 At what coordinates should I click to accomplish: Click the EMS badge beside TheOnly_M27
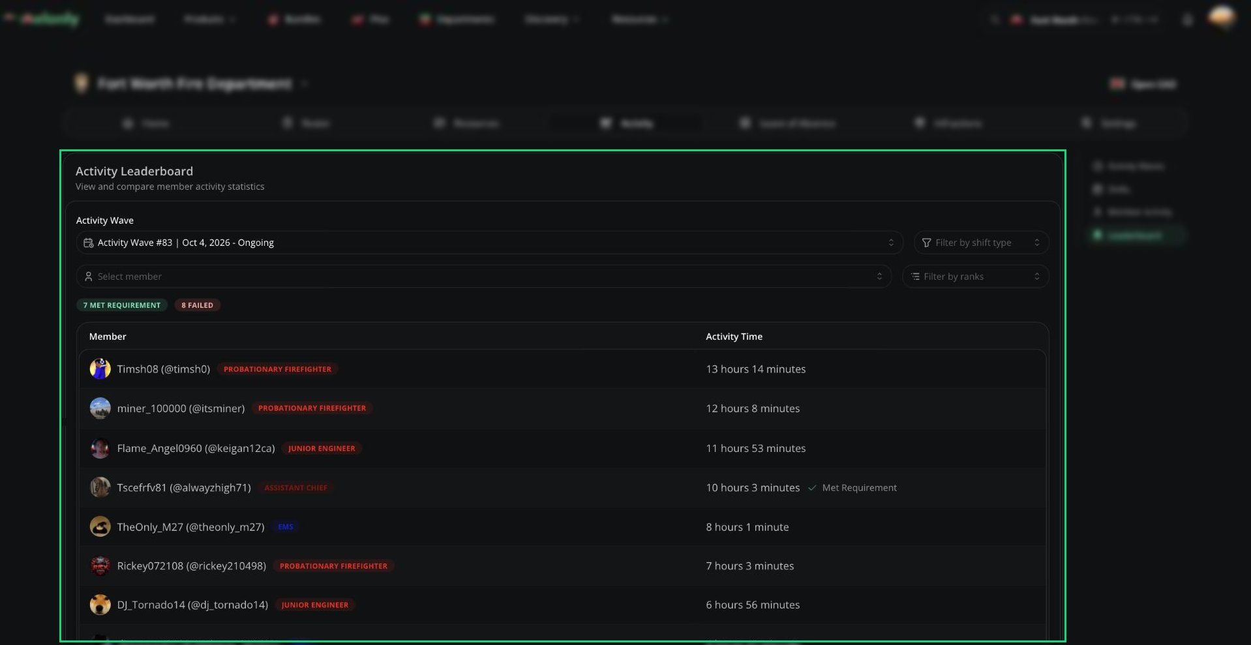click(286, 527)
